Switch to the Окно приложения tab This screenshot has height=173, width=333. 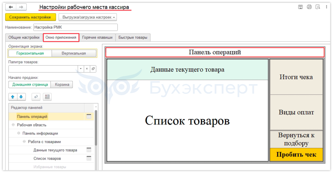[x=61, y=37]
